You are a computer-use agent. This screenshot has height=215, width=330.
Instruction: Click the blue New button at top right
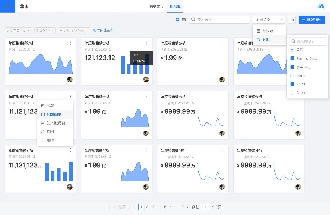(313, 19)
